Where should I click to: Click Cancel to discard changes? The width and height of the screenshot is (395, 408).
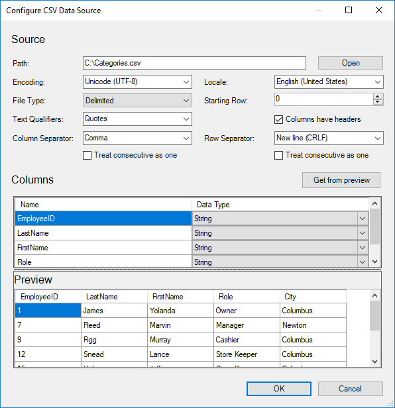click(350, 389)
